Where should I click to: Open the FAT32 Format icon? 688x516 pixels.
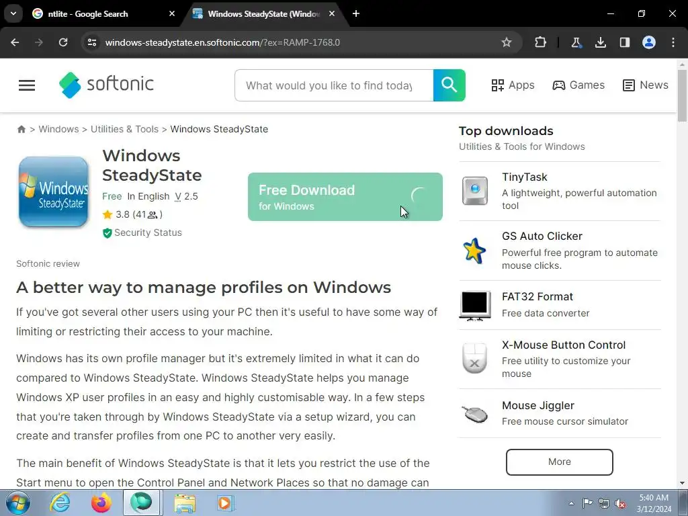pyautogui.click(x=475, y=305)
